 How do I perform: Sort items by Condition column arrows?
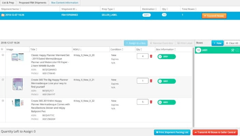click(x=123, y=49)
